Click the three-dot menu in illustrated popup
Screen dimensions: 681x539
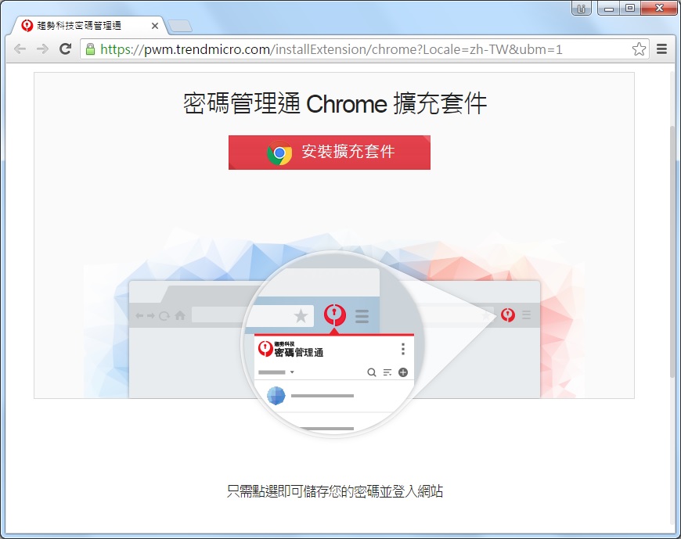coord(403,349)
